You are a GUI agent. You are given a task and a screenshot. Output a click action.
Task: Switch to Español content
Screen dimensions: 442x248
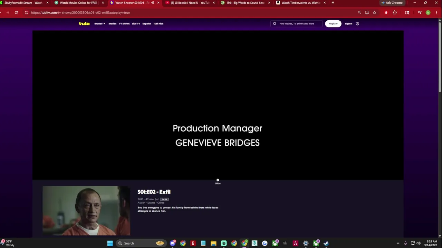click(x=146, y=23)
